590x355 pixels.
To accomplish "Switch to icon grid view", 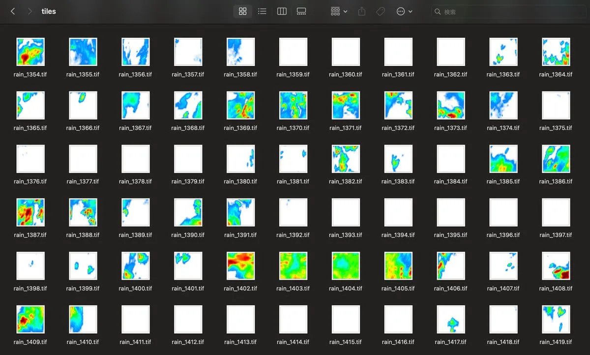I will [242, 11].
